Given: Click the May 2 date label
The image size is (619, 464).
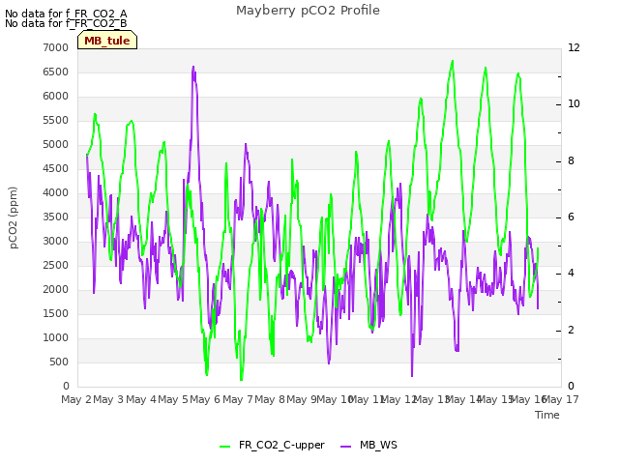Looking at the screenshot, I should (x=76, y=399).
